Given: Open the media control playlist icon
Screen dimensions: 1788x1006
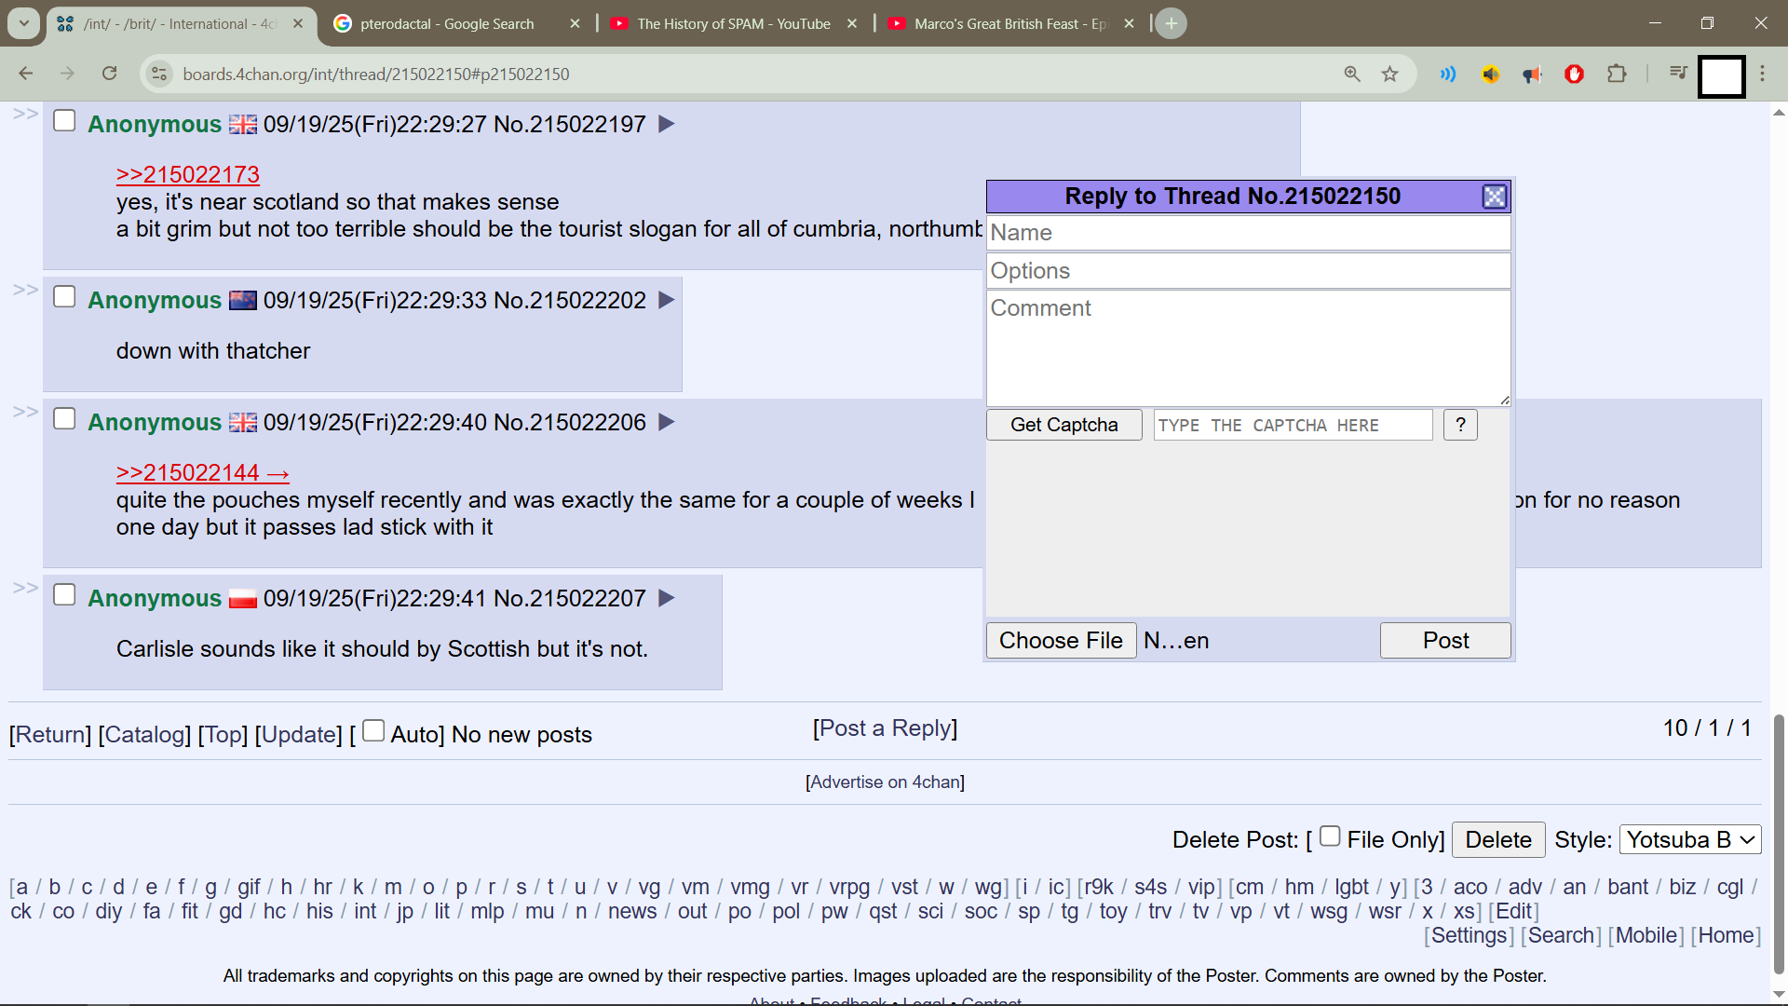Looking at the screenshot, I should pyautogui.click(x=1678, y=74).
